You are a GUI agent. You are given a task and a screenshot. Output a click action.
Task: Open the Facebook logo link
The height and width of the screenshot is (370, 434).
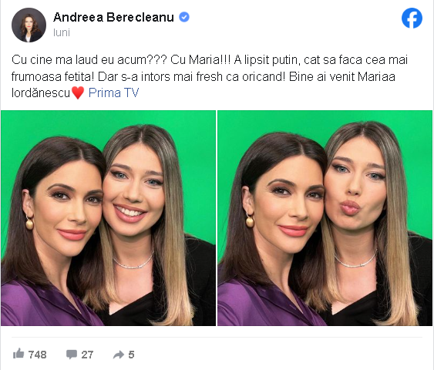click(x=412, y=18)
